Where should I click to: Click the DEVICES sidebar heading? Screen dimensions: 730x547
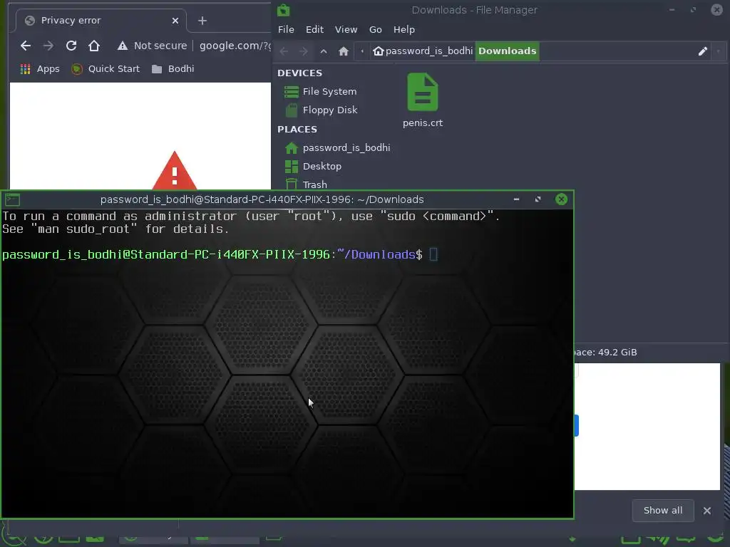tap(299, 73)
